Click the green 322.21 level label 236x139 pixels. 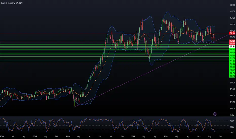point(232,61)
